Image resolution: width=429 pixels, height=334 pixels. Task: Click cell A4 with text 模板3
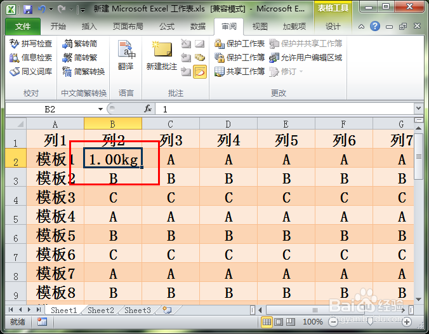coord(55,197)
